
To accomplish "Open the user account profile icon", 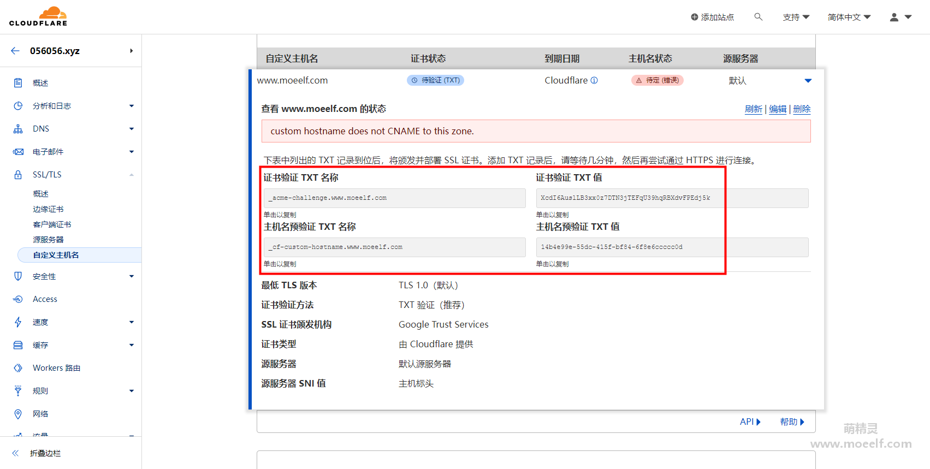I will point(894,17).
